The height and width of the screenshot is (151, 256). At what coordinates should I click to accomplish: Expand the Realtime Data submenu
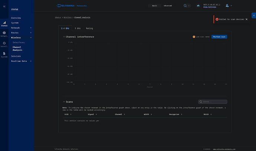click(31, 61)
